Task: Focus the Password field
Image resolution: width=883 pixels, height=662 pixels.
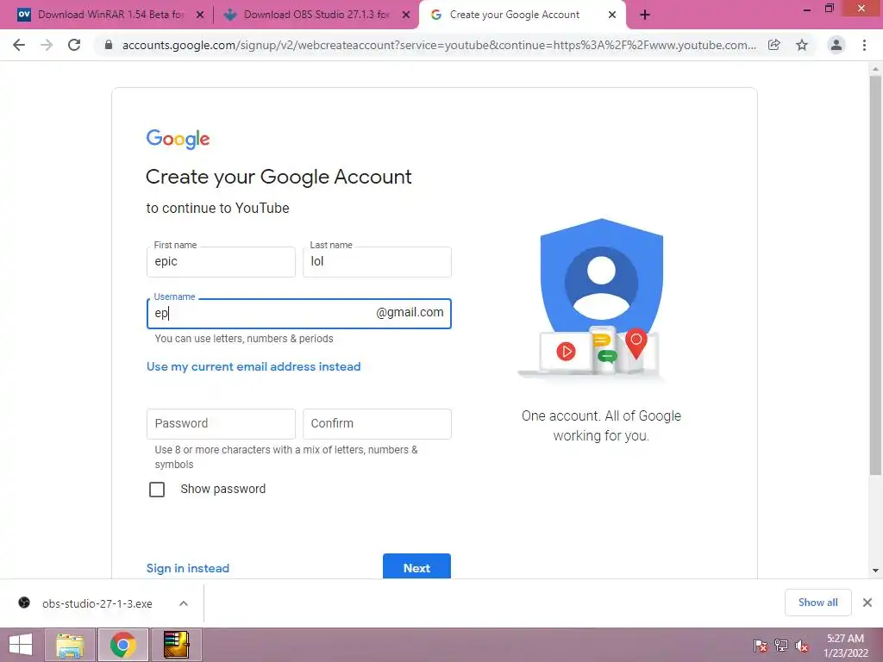Action: [x=221, y=424]
